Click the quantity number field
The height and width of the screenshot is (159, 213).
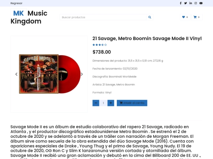point(103,103)
